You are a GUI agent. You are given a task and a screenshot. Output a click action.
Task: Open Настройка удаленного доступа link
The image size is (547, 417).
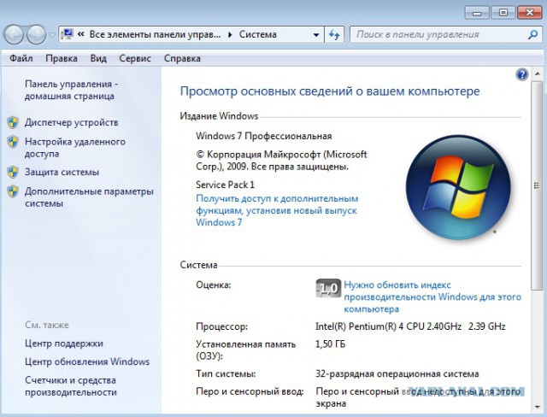click(x=75, y=148)
